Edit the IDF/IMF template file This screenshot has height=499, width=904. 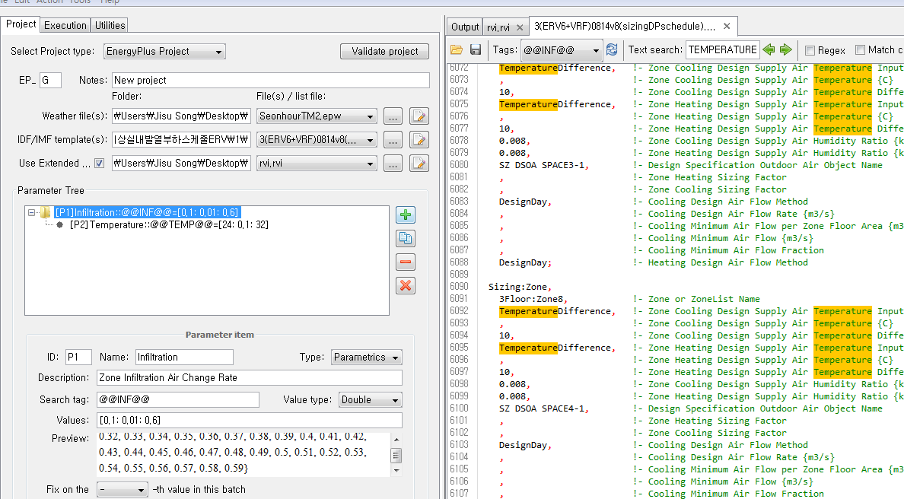pyautogui.click(x=419, y=139)
